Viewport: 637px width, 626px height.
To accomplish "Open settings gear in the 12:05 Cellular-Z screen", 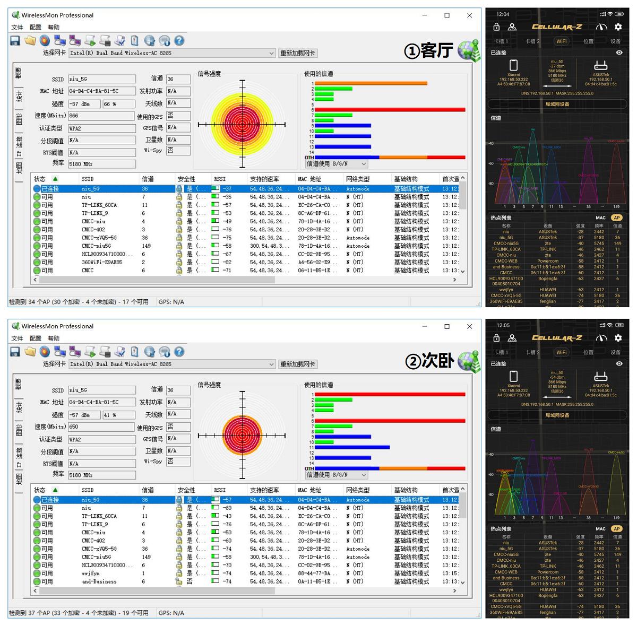I will [x=618, y=338].
